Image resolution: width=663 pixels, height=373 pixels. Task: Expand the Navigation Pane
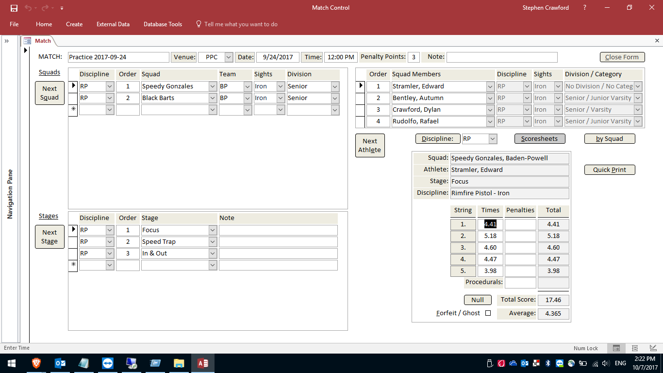tap(7, 41)
